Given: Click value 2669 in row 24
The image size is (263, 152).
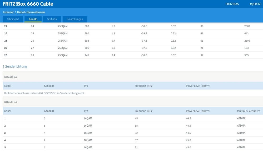Looking at the screenshot, I should tap(247, 26).
